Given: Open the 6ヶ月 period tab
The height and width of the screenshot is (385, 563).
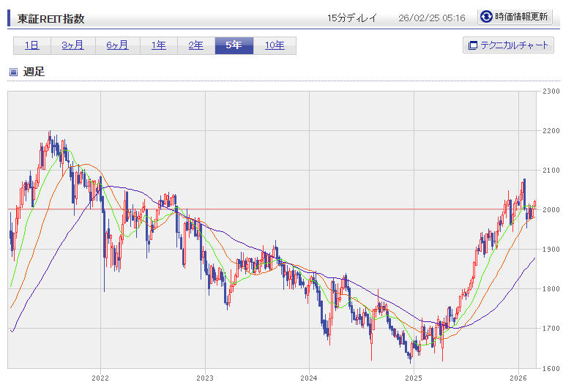Looking at the screenshot, I should tap(117, 45).
